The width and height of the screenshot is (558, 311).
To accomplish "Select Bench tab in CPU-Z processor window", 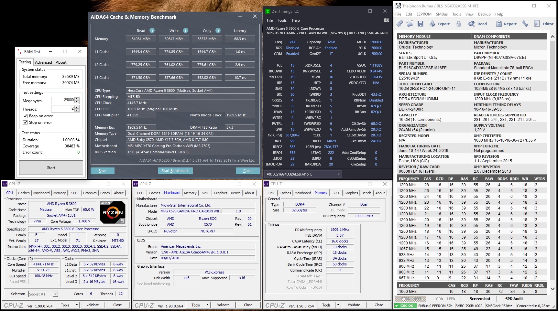I will coord(105,193).
